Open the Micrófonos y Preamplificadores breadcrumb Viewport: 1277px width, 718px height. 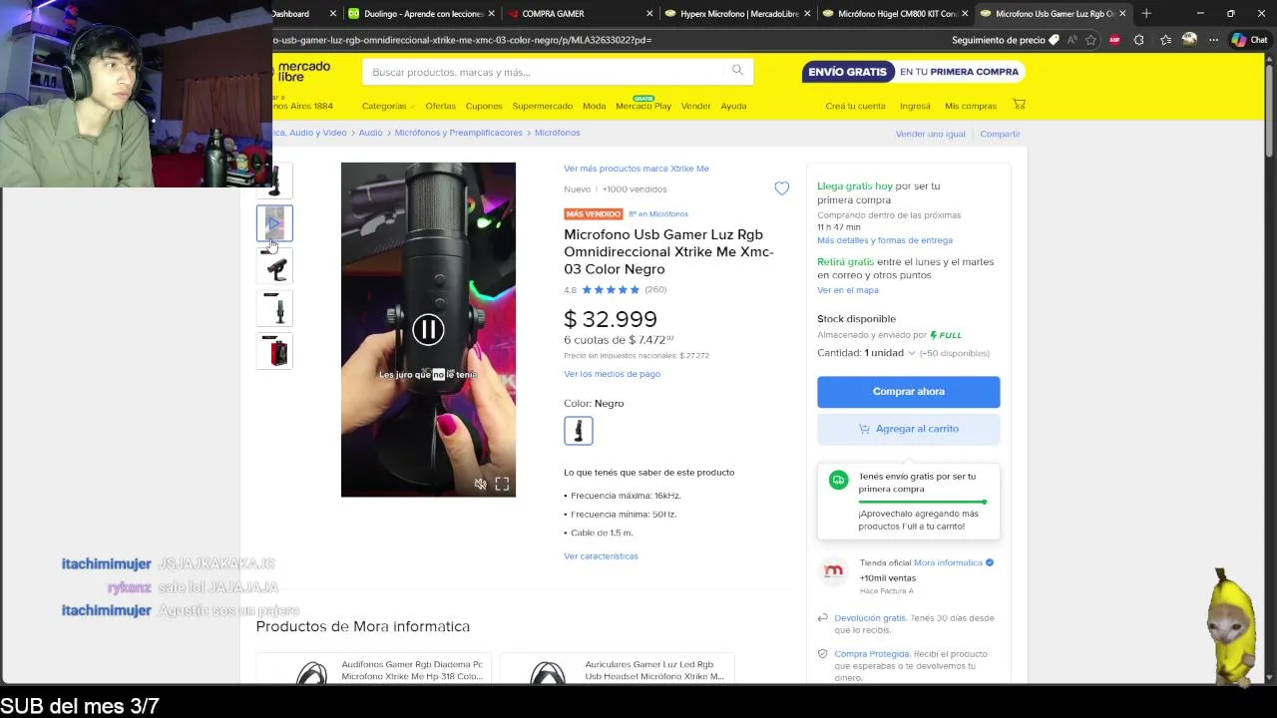(x=458, y=133)
